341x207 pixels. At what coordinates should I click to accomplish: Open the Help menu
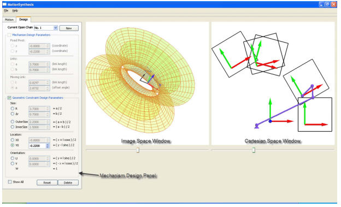click(15, 11)
